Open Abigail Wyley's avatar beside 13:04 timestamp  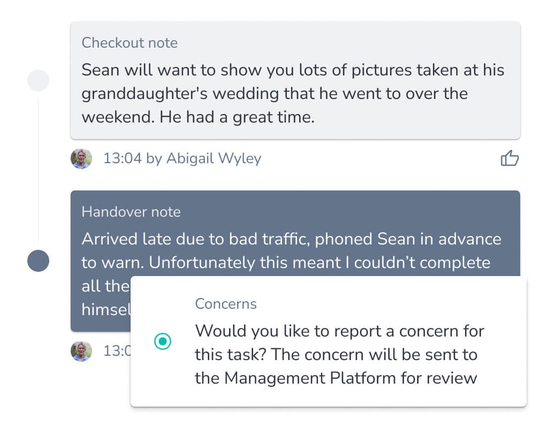[81, 158]
